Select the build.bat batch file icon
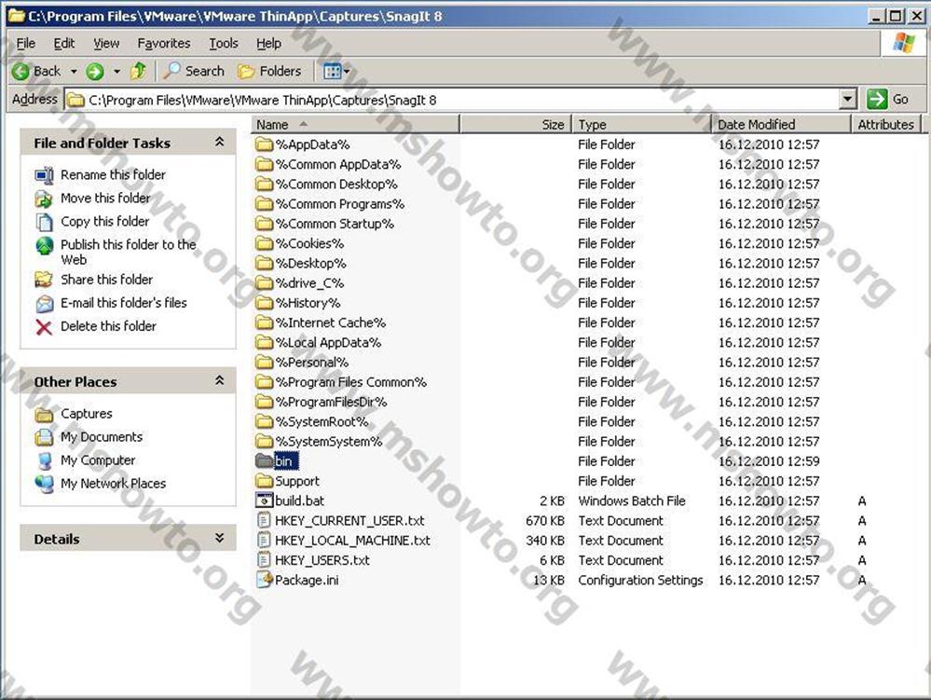 click(265, 501)
